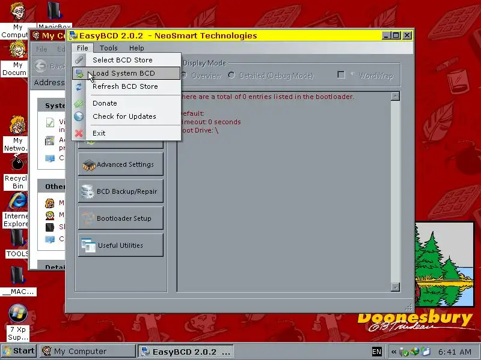The height and width of the screenshot is (360, 481).
Task: Select the Internet Explorer desktop icon
Action: coord(18,200)
